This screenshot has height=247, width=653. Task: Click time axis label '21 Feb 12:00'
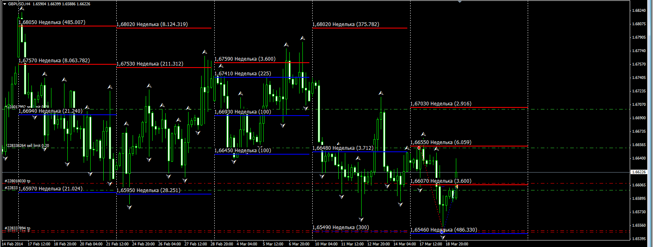click(118, 244)
